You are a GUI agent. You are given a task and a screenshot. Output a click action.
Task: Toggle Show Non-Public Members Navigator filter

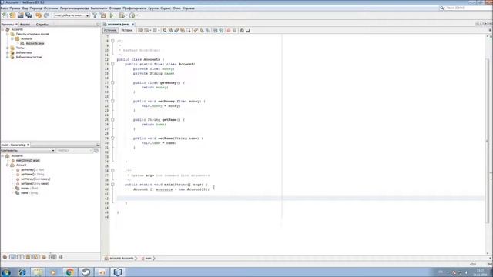pyautogui.click(x=28, y=257)
